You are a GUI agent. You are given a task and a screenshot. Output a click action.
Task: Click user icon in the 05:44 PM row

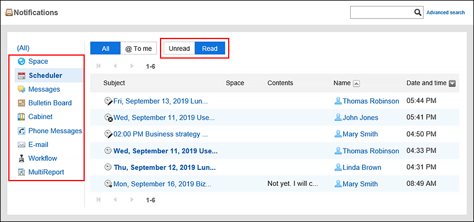pos(338,101)
